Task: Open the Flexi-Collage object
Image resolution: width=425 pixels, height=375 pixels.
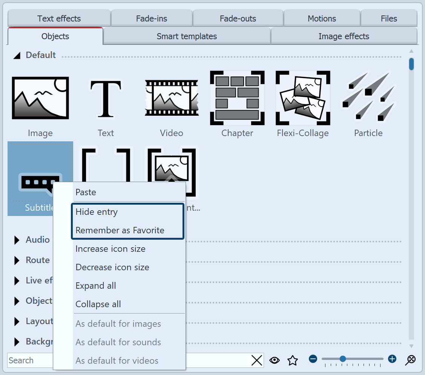Action: 302,97
